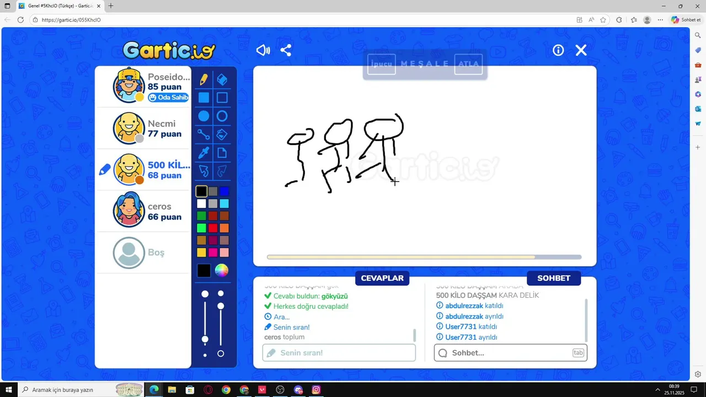Screen dimensions: 706x397
Task: Open Sohbet et Copilot button
Action: (686, 20)
